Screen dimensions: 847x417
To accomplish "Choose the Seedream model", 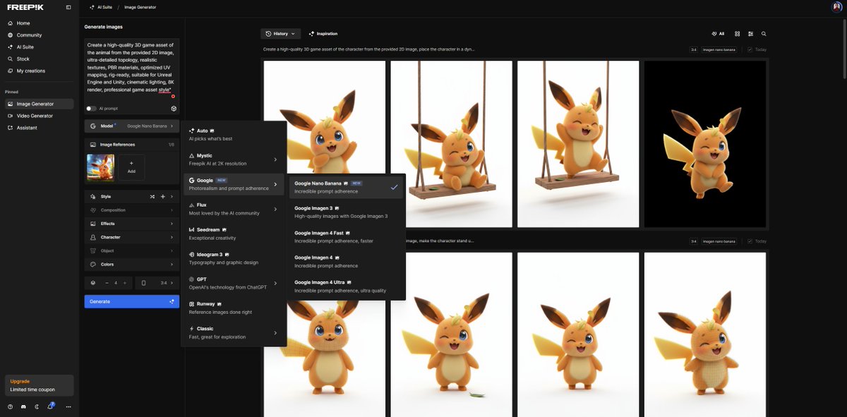I will pyautogui.click(x=234, y=234).
